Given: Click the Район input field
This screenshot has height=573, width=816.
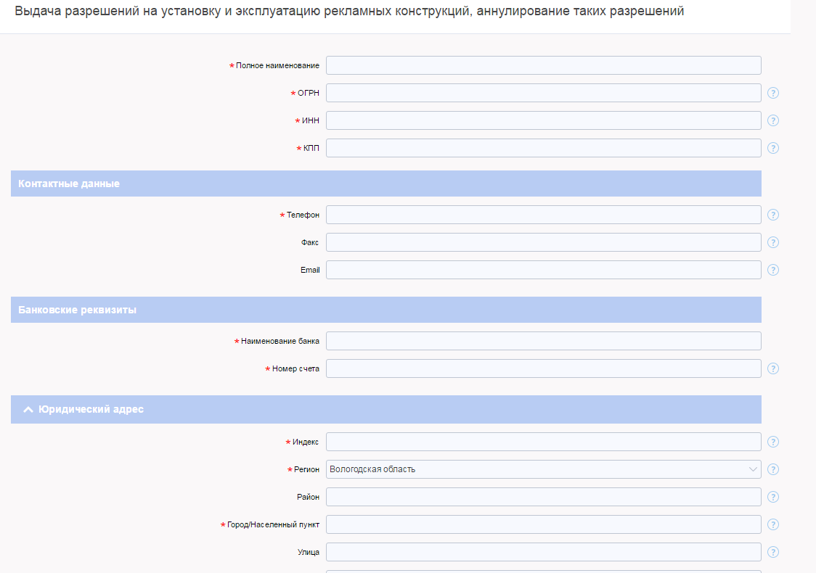Looking at the screenshot, I should (x=543, y=497).
